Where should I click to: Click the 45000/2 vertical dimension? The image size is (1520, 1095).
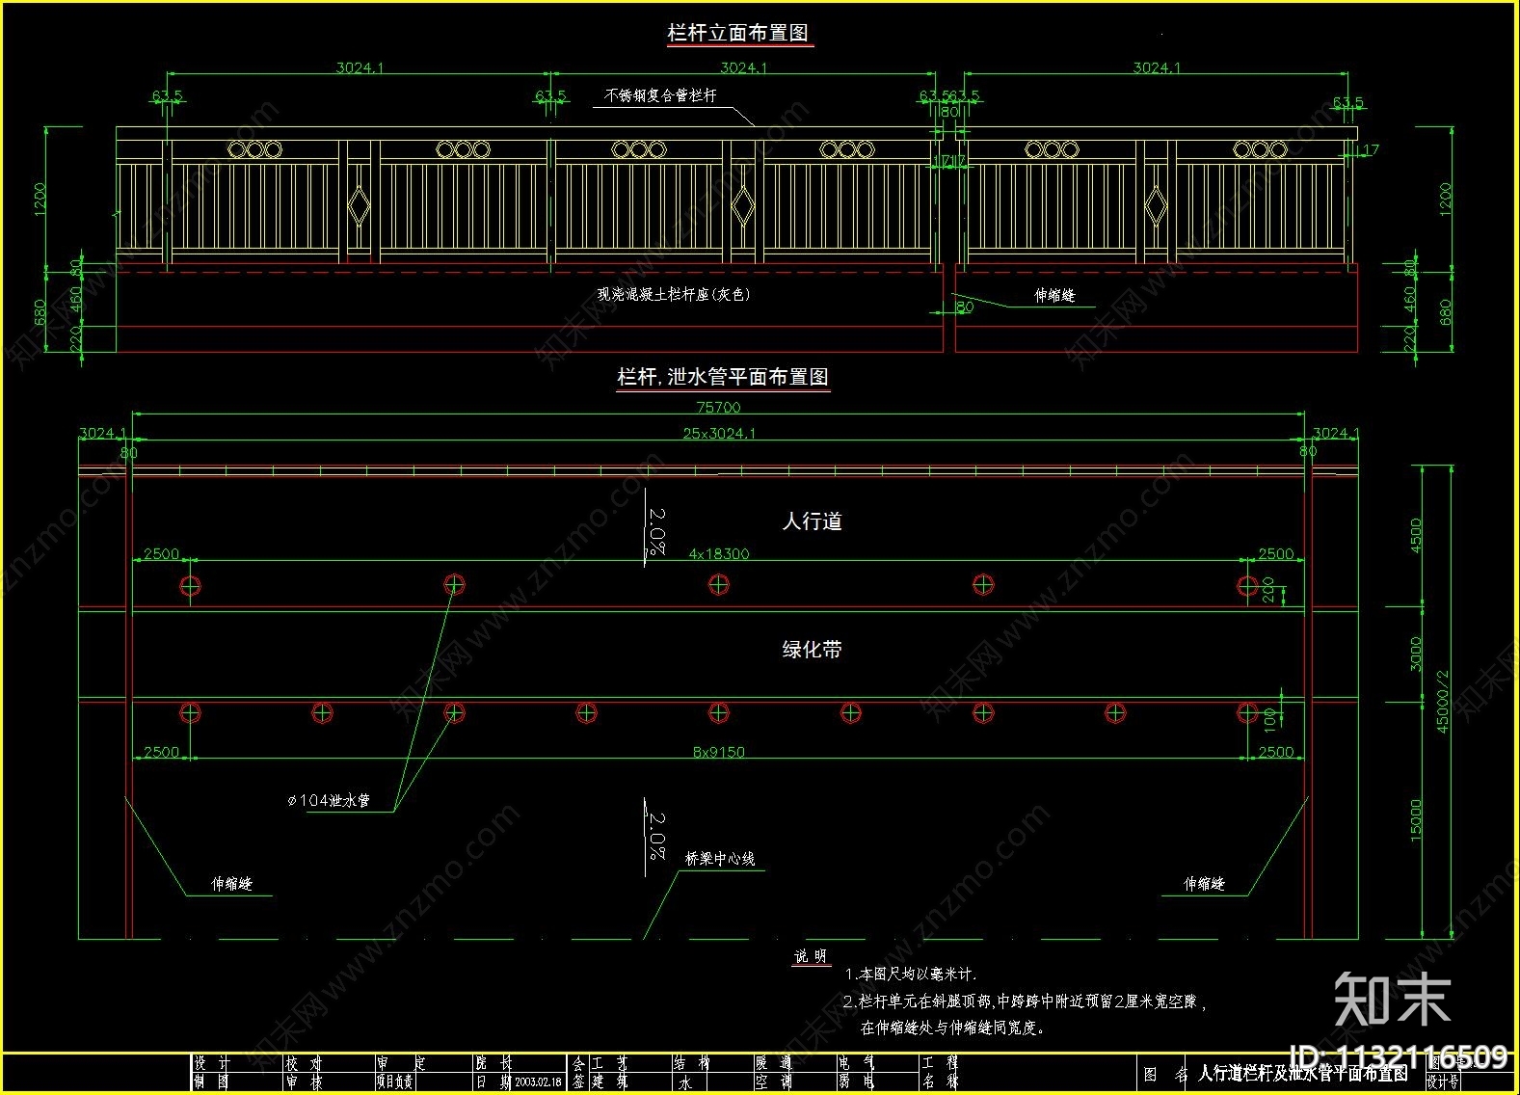(1443, 702)
